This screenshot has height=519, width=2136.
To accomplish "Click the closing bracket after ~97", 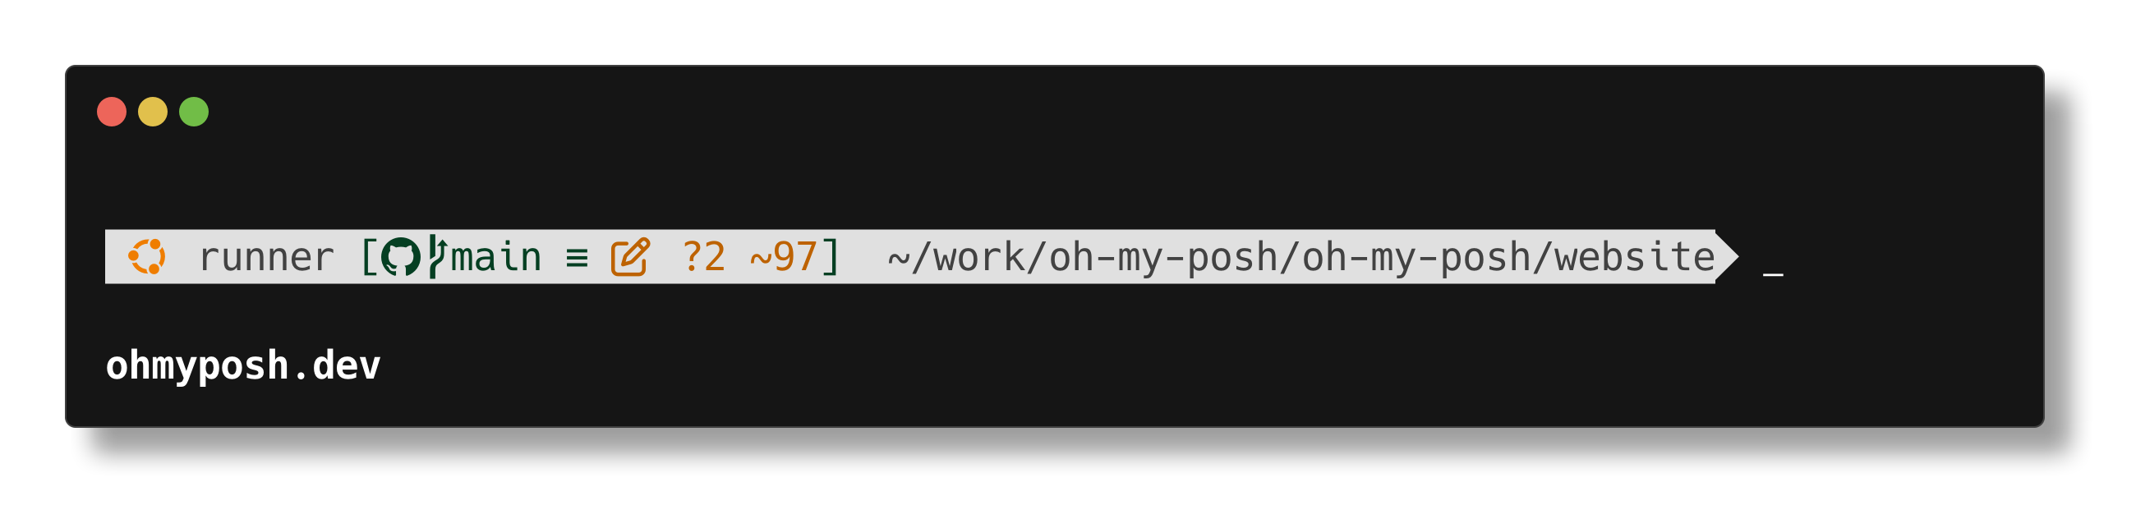I will coord(831,256).
